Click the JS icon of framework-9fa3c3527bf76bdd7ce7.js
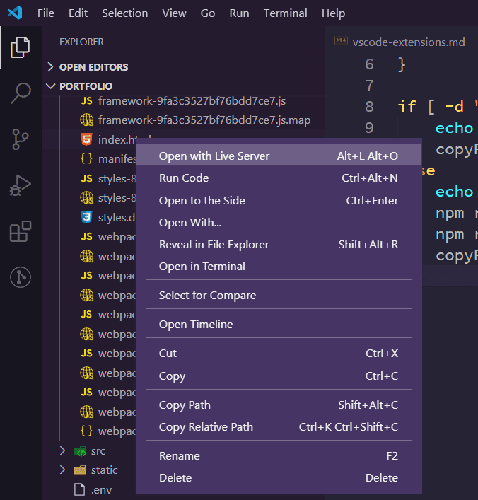The width and height of the screenshot is (478, 500). point(86,101)
